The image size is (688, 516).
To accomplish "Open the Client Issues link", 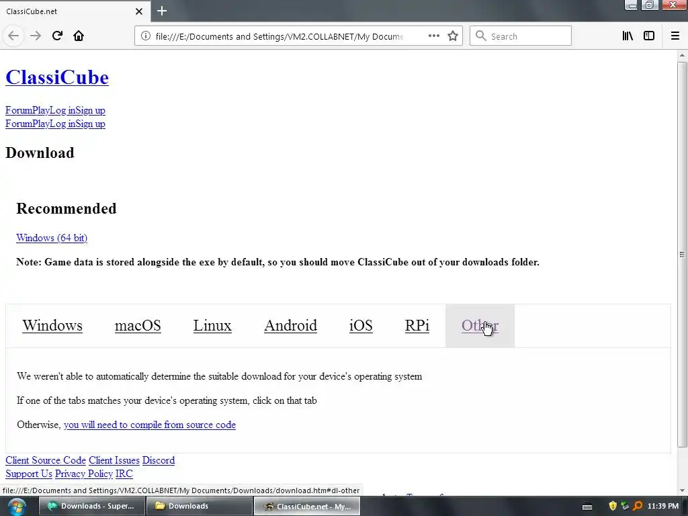I will point(114,460).
